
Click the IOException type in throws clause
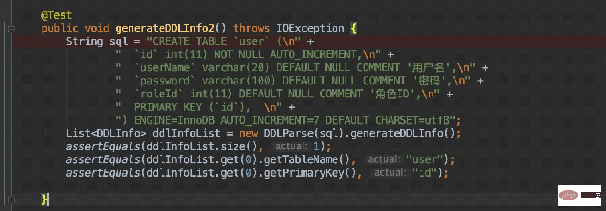[x=309, y=29]
